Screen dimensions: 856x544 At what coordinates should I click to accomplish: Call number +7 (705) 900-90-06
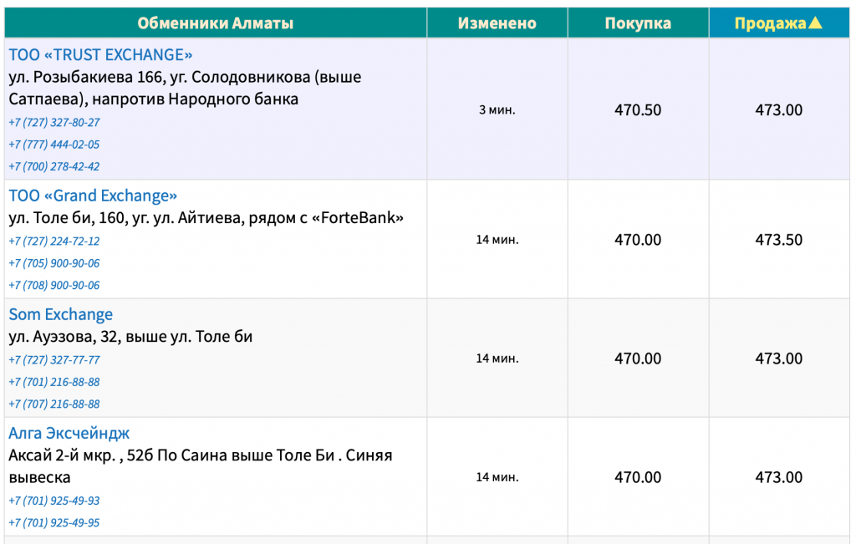tap(54, 263)
